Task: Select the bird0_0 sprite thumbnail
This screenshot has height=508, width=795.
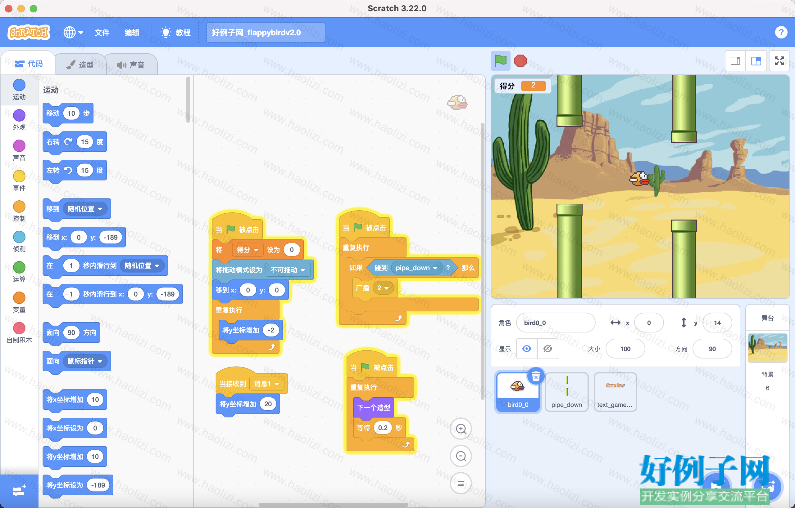Action: [518, 392]
